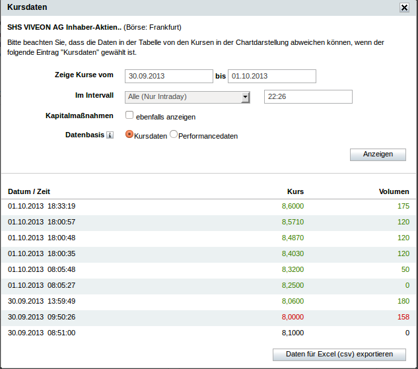418x369 pixels.
Task: Click the row at 01.10.2013 08:05:48
Action: (x=209, y=269)
